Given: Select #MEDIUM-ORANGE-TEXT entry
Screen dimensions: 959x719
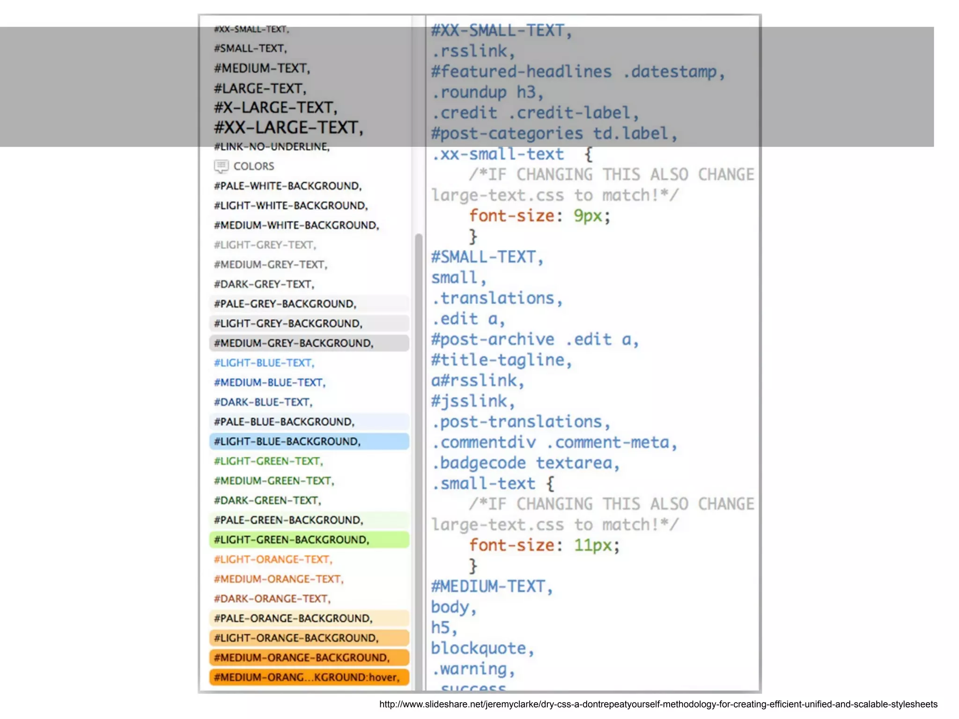Looking at the screenshot, I should tap(279, 579).
